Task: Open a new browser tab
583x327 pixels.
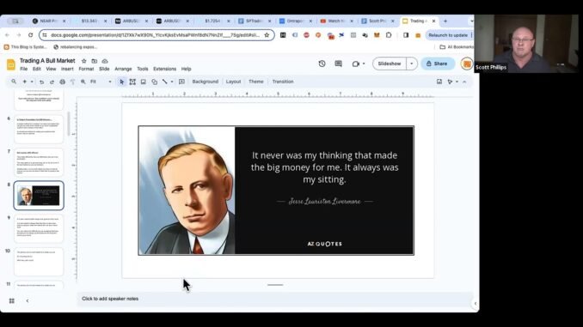Action: tap(445, 21)
